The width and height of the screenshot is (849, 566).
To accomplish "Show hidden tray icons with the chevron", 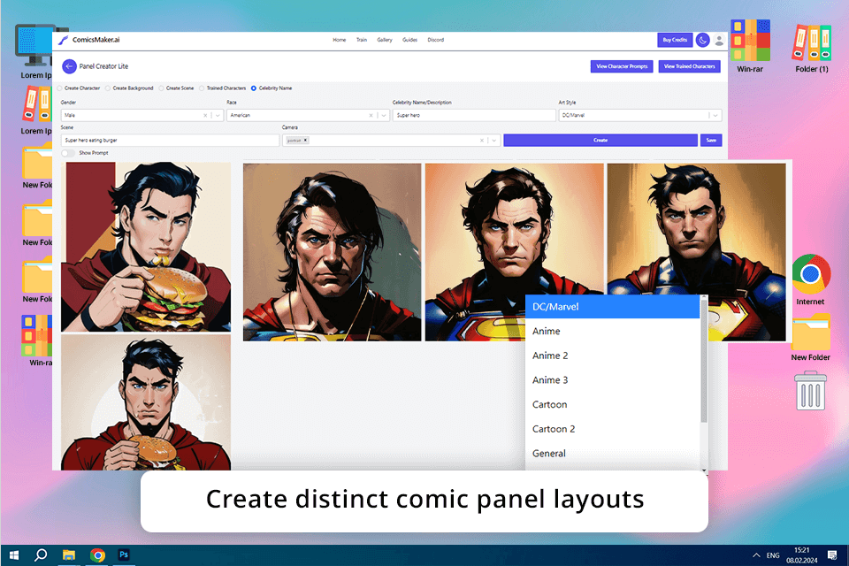I will click(x=756, y=555).
